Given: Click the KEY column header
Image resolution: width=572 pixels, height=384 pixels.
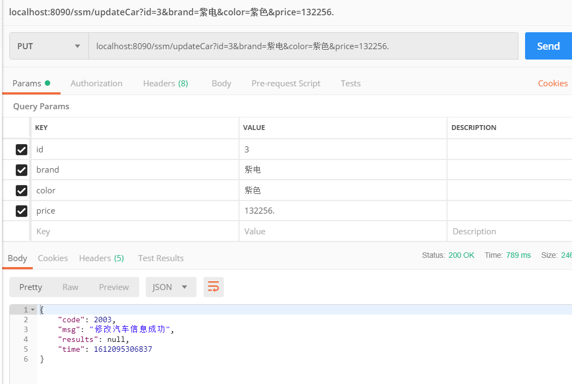Looking at the screenshot, I should point(41,128).
